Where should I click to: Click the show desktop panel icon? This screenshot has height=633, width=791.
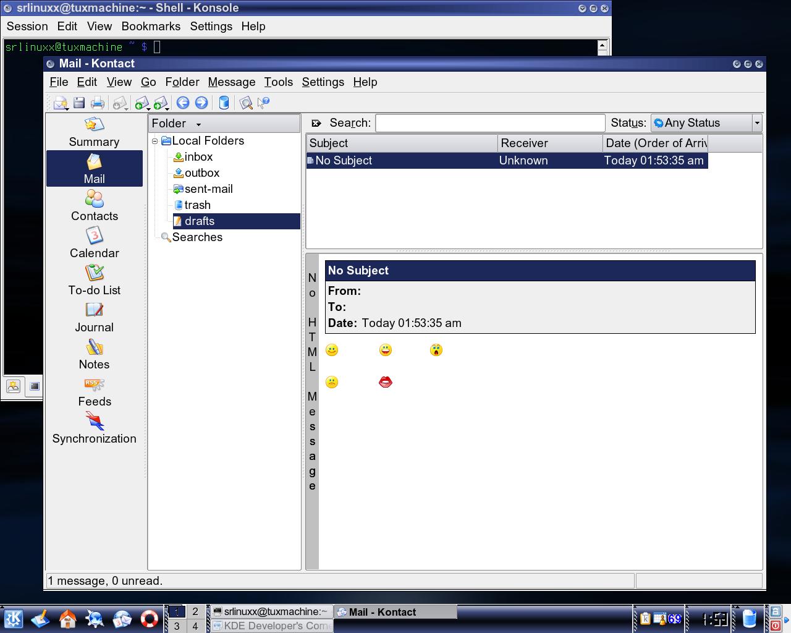(41, 619)
